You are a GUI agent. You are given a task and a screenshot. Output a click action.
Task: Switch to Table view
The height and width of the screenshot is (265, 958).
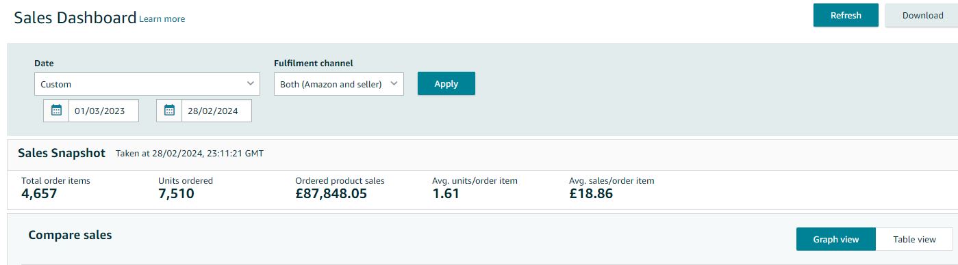tap(914, 239)
